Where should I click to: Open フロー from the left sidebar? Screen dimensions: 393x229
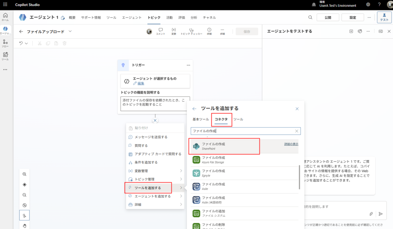pos(5,42)
